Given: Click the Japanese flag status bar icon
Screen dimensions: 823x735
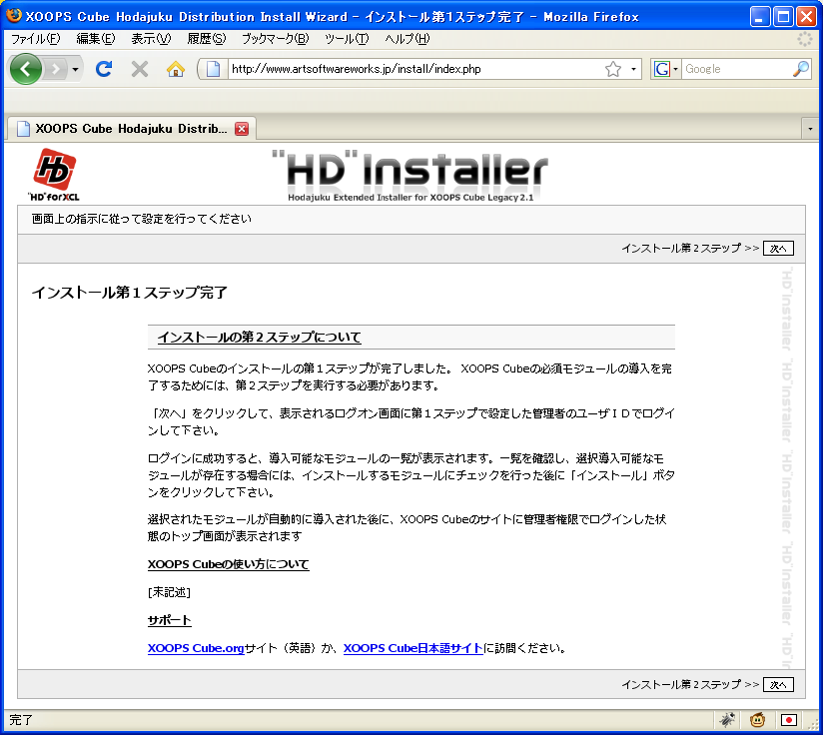Looking at the screenshot, I should (789, 719).
